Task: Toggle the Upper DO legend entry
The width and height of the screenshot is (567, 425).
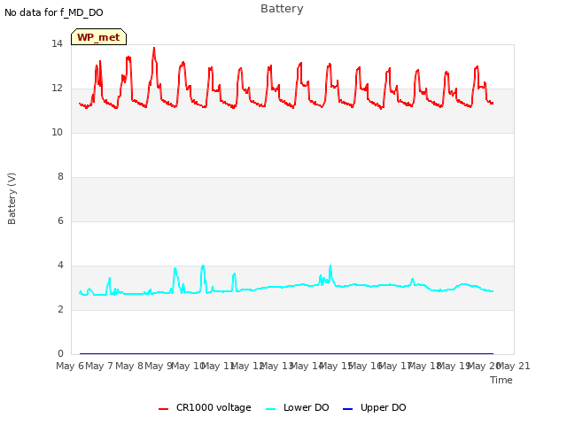Action: (374, 407)
